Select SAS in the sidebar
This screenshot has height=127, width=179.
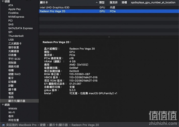tap(11, 24)
